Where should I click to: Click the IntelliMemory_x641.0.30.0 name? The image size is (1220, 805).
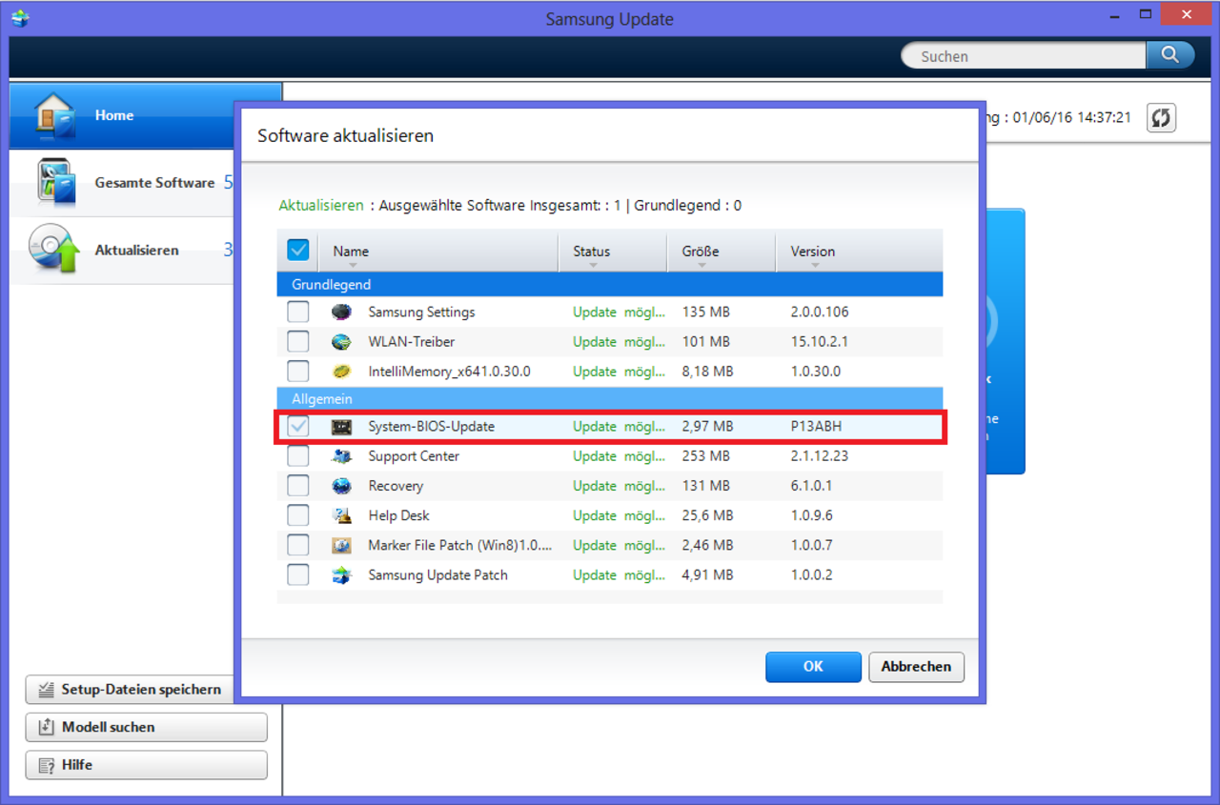click(449, 371)
